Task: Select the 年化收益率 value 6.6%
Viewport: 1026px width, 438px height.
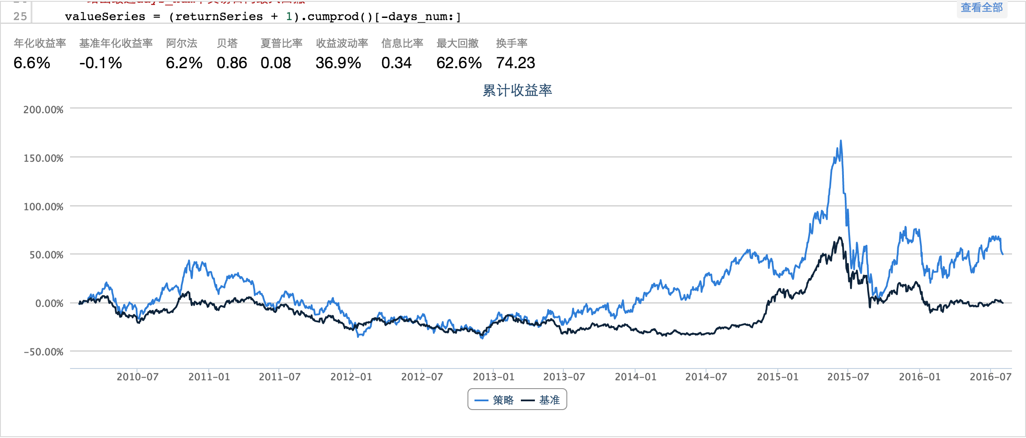Action: (32, 63)
